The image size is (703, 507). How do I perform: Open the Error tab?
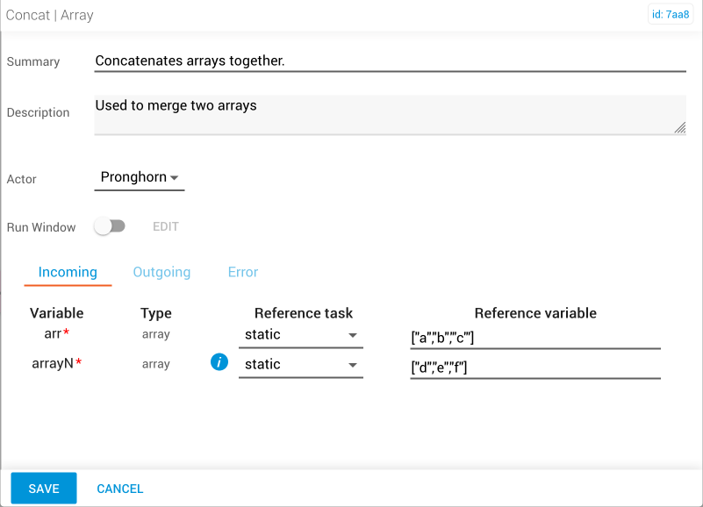pos(243,272)
